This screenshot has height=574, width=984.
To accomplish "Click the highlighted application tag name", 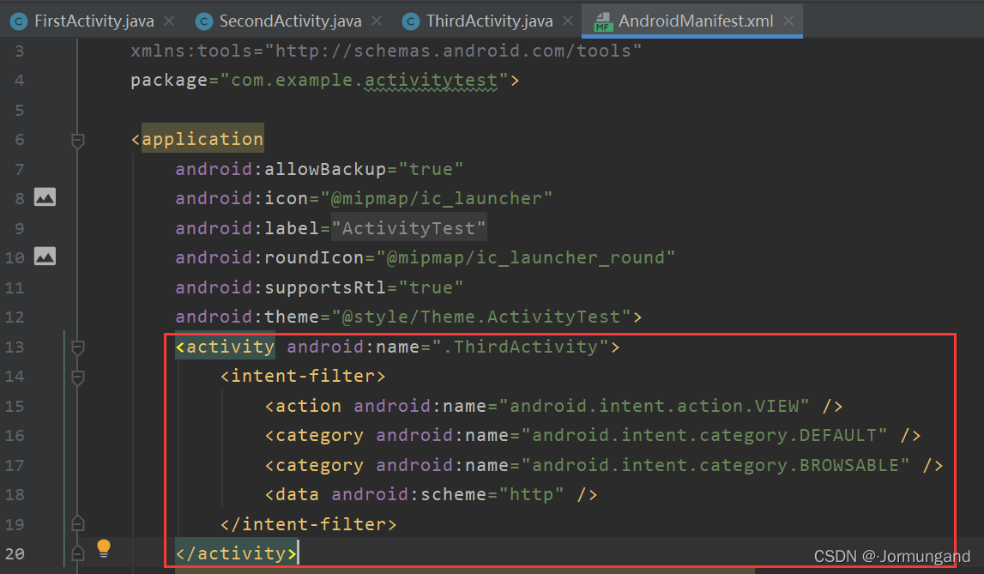I will coord(202,139).
